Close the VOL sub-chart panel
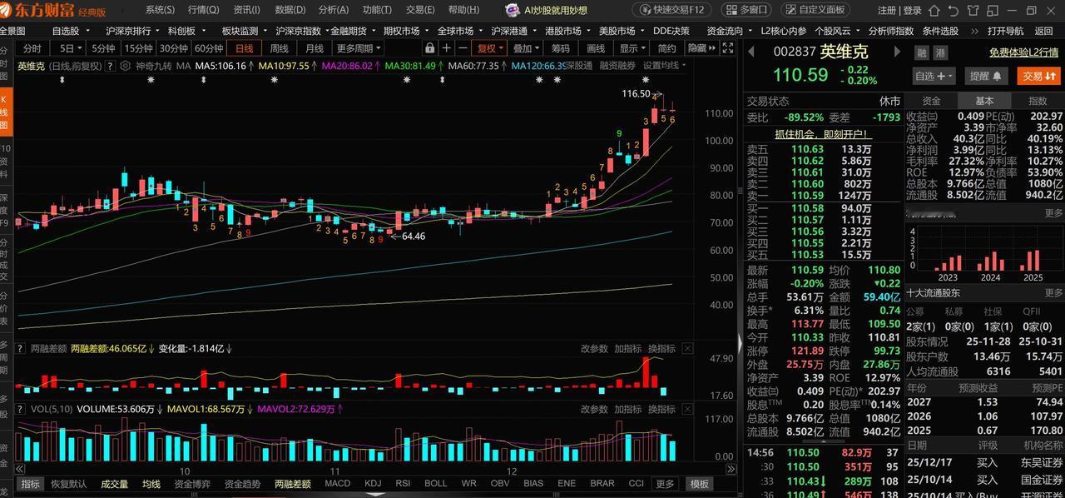This screenshot has height=498, width=1065. [687, 409]
